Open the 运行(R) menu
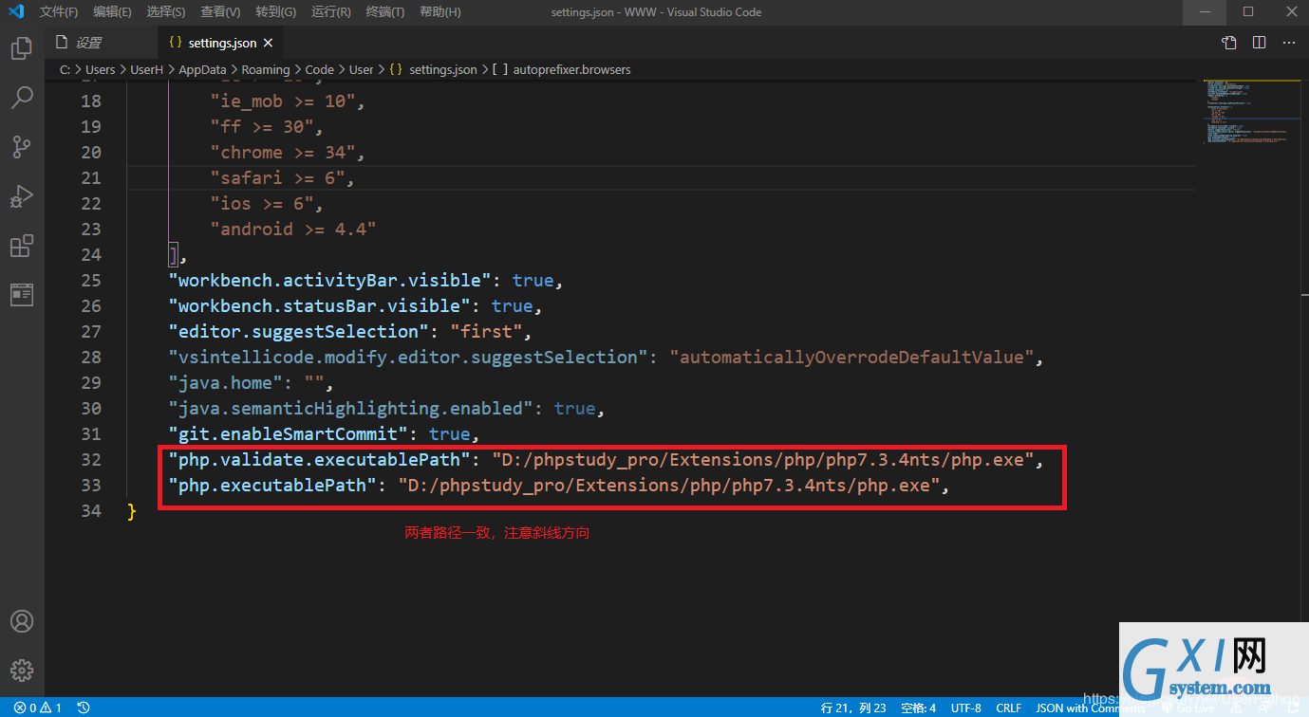 [x=330, y=12]
